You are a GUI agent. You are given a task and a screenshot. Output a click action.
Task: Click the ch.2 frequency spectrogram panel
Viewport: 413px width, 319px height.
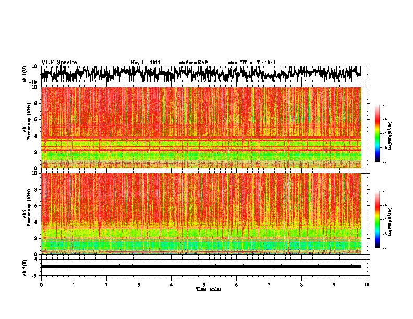click(201, 214)
